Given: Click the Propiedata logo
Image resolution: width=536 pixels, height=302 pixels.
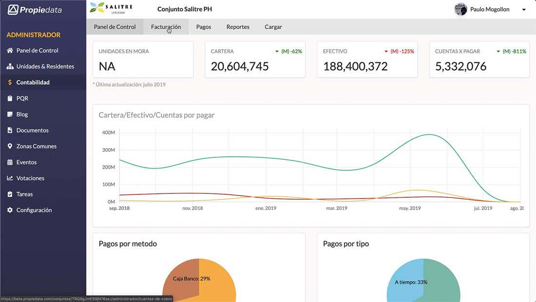Looking at the screenshot, I should [35, 10].
